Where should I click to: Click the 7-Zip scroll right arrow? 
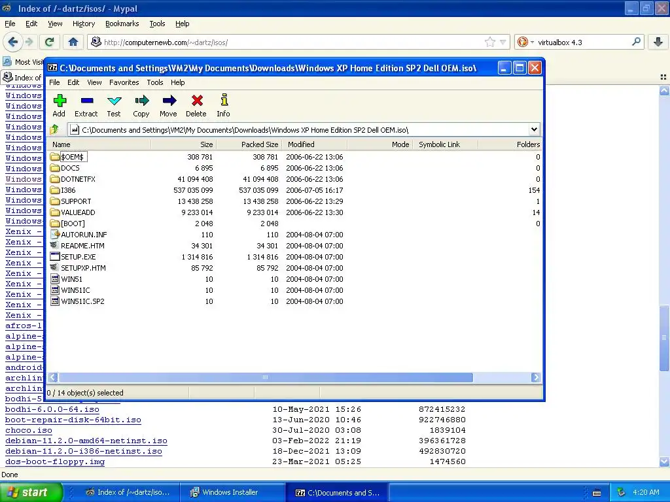click(536, 377)
